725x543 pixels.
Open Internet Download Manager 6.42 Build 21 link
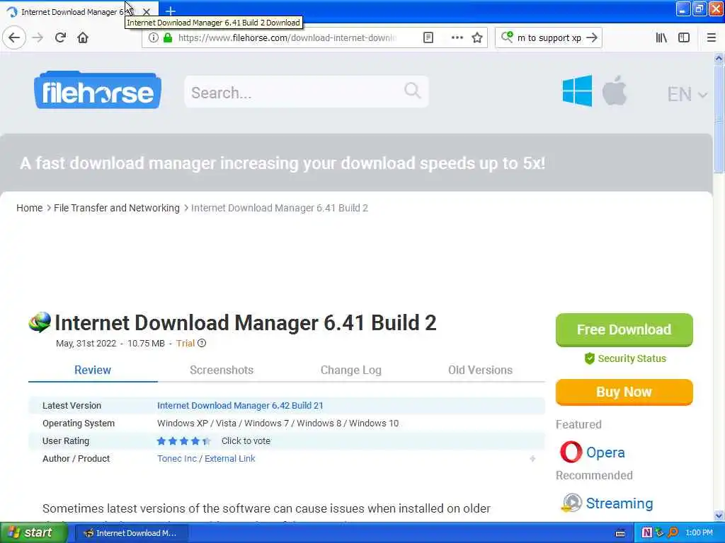click(240, 405)
